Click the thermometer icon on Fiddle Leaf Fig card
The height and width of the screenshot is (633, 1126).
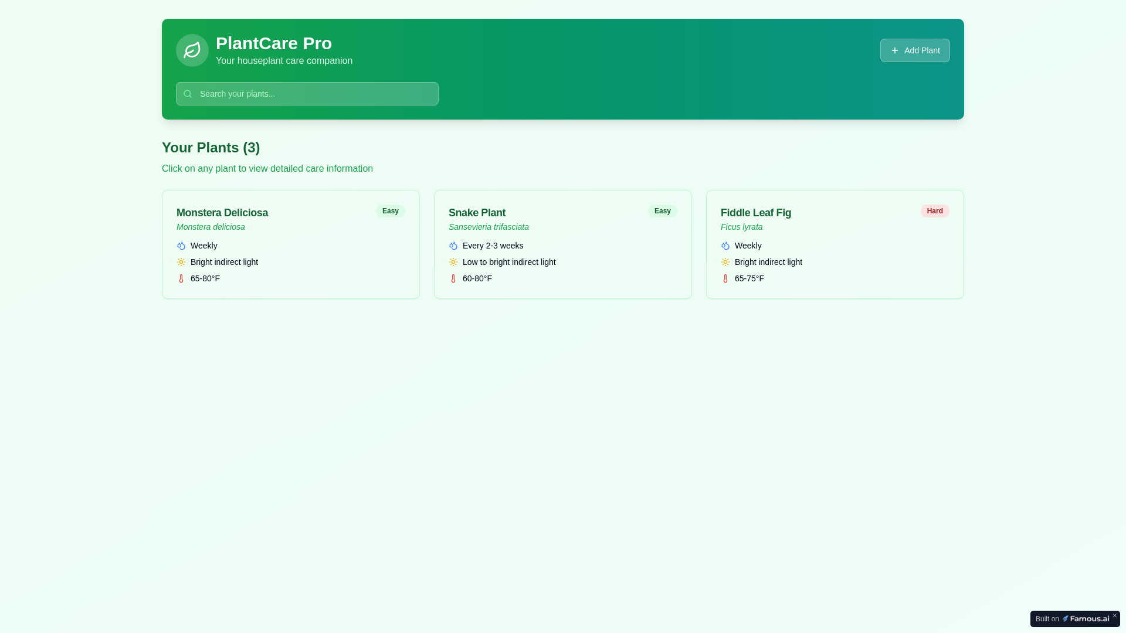[725, 278]
